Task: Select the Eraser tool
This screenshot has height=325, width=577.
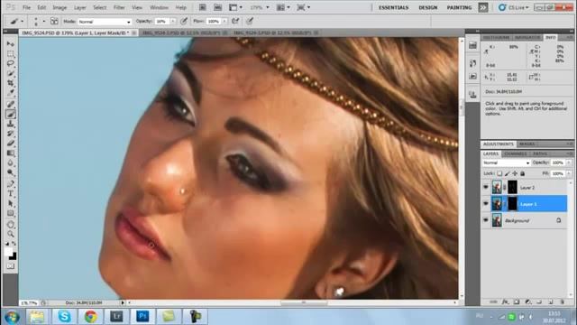Action: (x=10, y=144)
